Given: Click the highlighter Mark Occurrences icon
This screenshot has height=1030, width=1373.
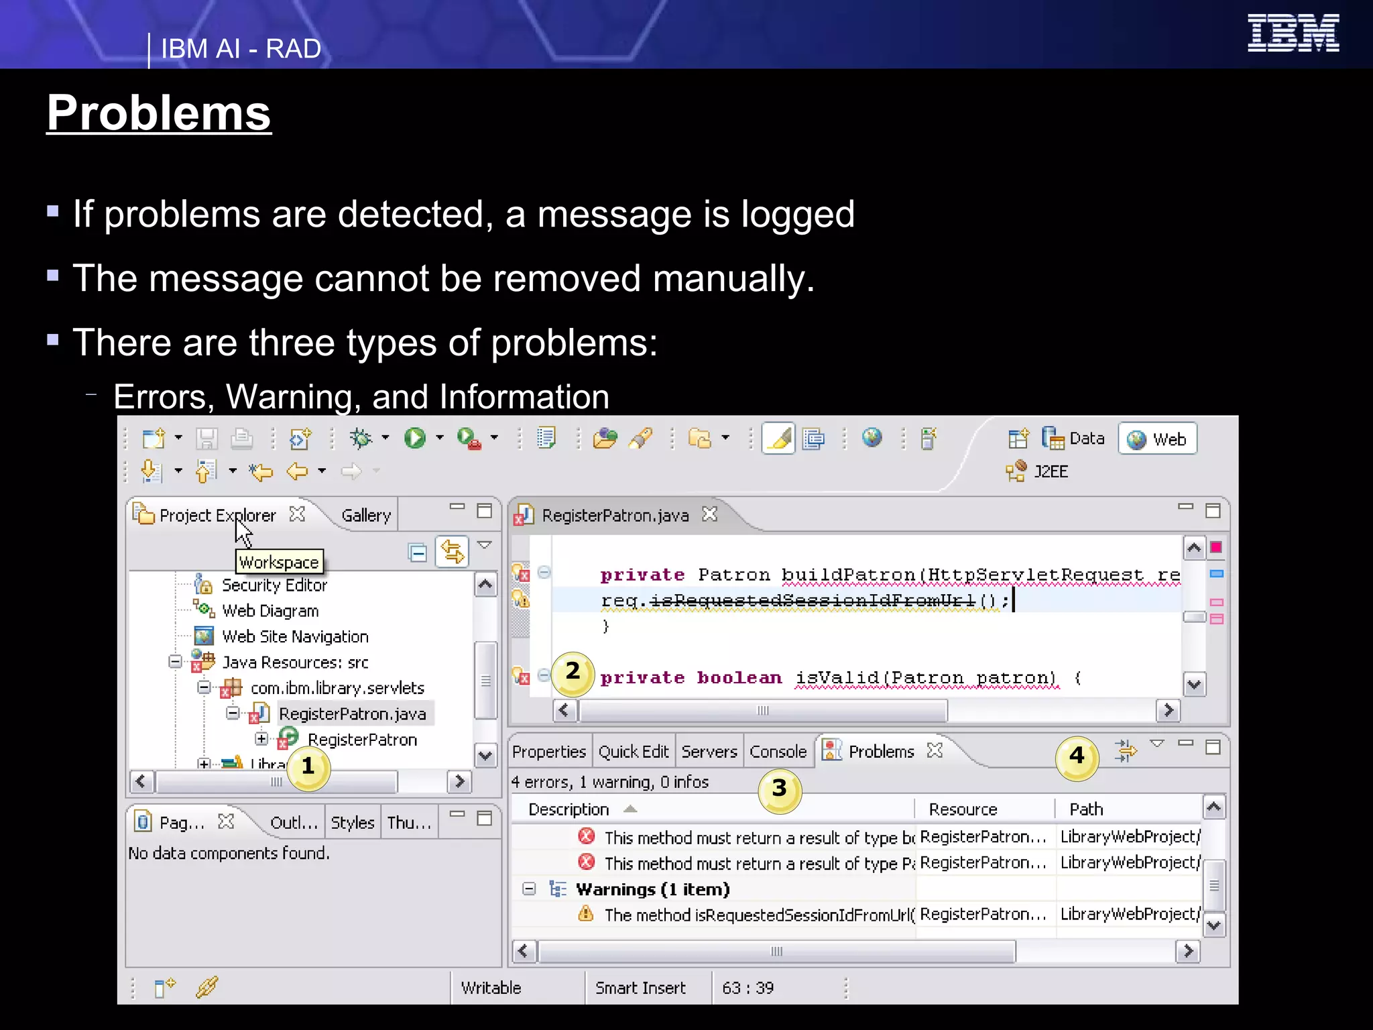Looking at the screenshot, I should 778,439.
